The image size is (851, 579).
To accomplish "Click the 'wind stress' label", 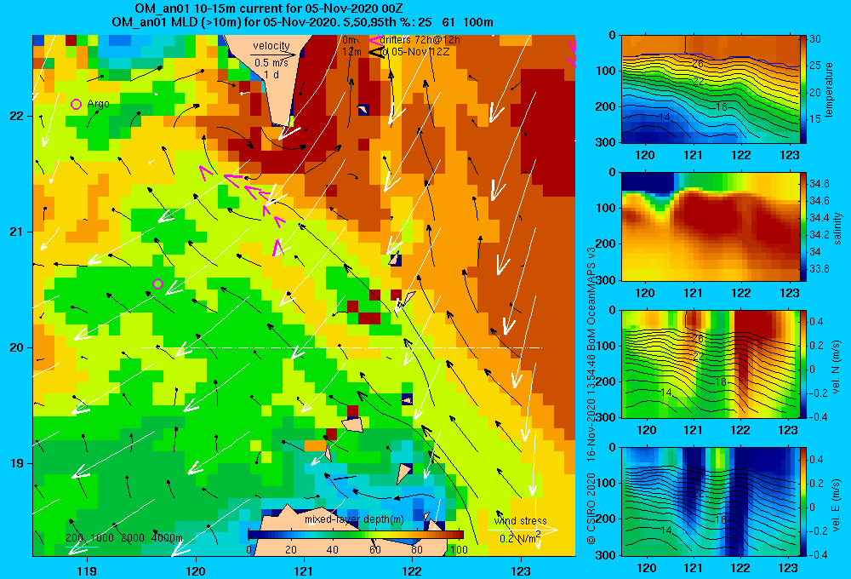I will (521, 521).
